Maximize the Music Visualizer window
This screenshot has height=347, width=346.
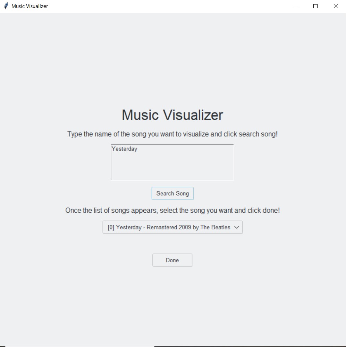coord(315,6)
